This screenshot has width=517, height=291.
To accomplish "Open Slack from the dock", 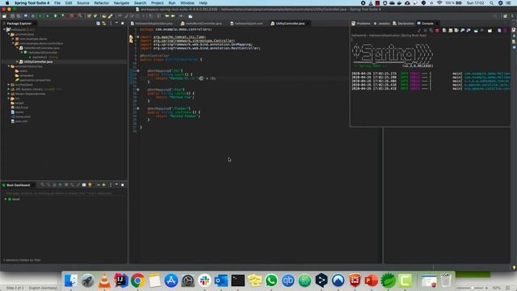I will (204, 280).
